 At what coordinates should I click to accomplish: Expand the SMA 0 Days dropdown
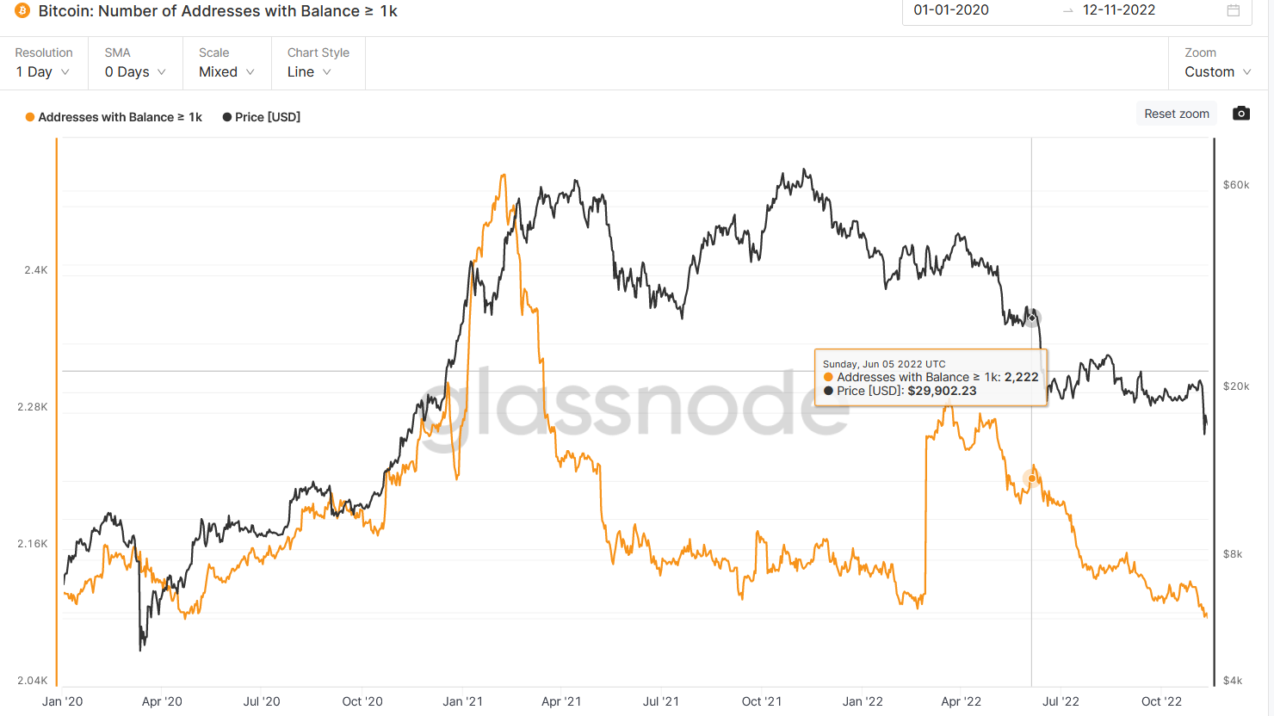pos(135,64)
